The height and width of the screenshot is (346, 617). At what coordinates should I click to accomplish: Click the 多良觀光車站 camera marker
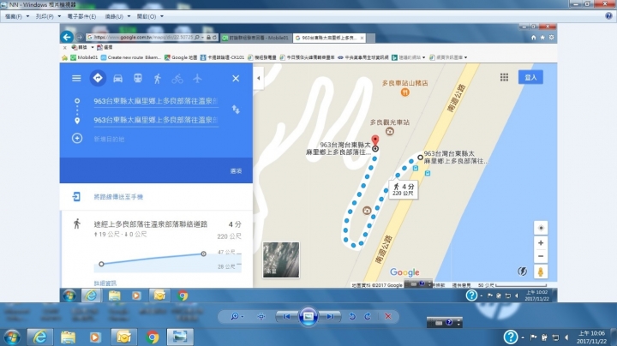pos(390,131)
